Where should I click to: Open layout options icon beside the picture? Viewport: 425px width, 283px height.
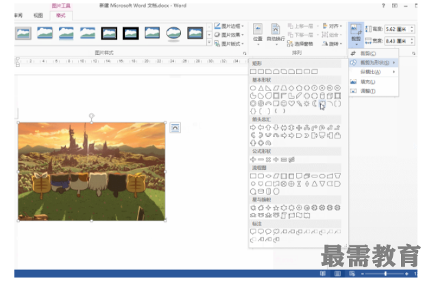tap(175, 127)
